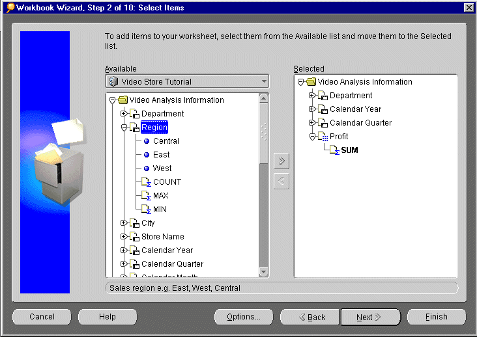Click the MIN aggregate item icon

pos(146,209)
